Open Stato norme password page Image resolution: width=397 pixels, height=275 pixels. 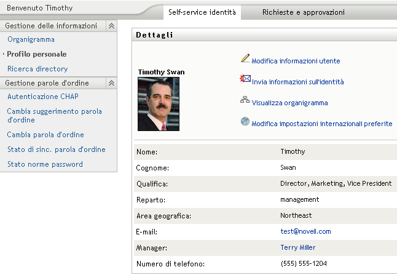[x=45, y=164]
